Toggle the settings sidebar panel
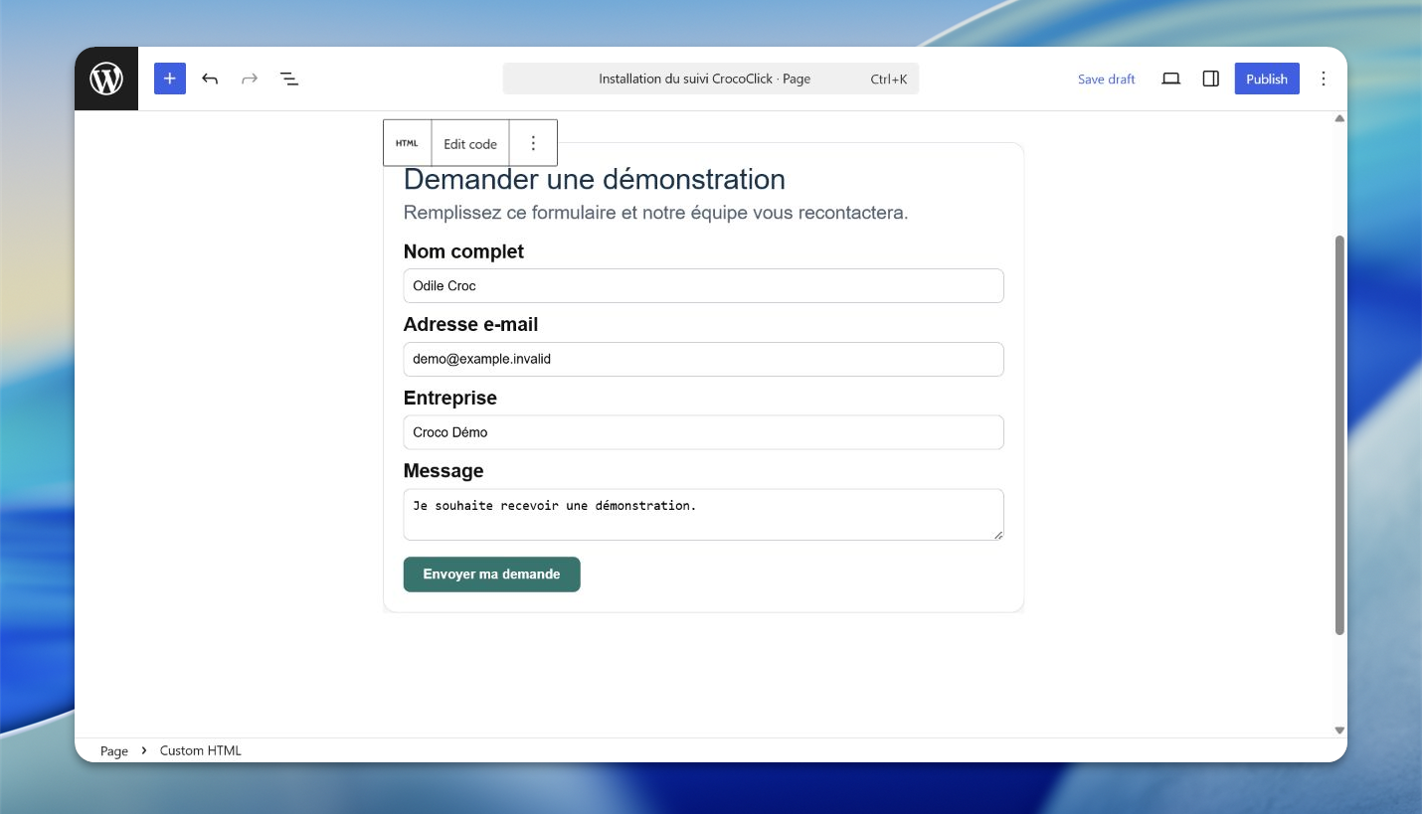The height and width of the screenshot is (814, 1422). tap(1211, 79)
